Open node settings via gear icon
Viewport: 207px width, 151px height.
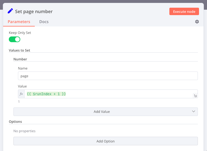pos(197,22)
